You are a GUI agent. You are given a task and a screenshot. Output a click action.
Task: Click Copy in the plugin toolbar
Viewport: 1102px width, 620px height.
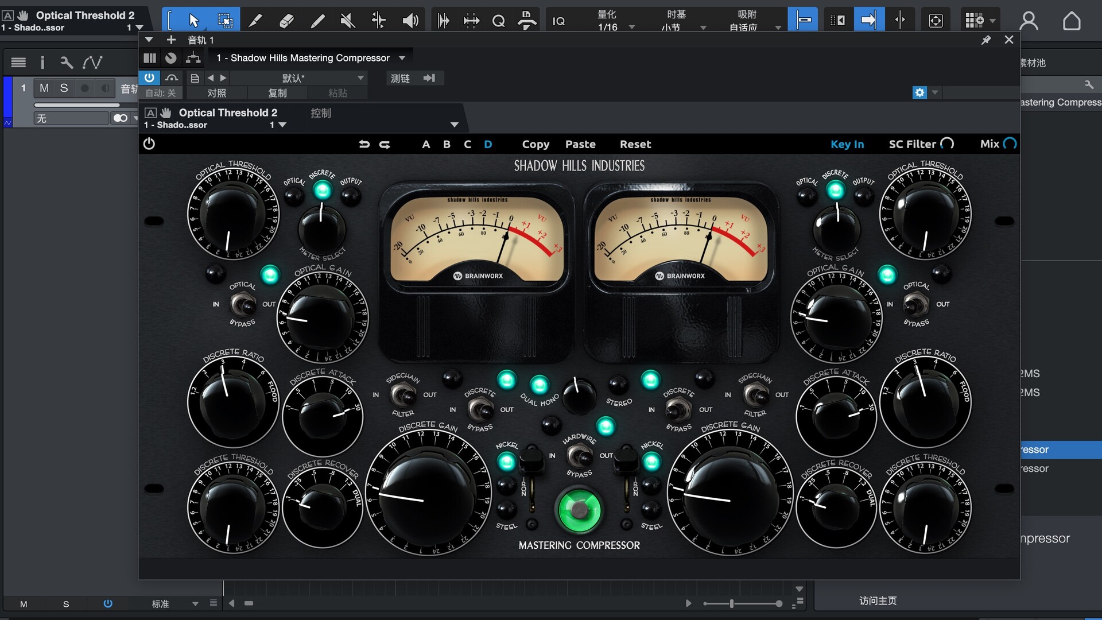536,144
